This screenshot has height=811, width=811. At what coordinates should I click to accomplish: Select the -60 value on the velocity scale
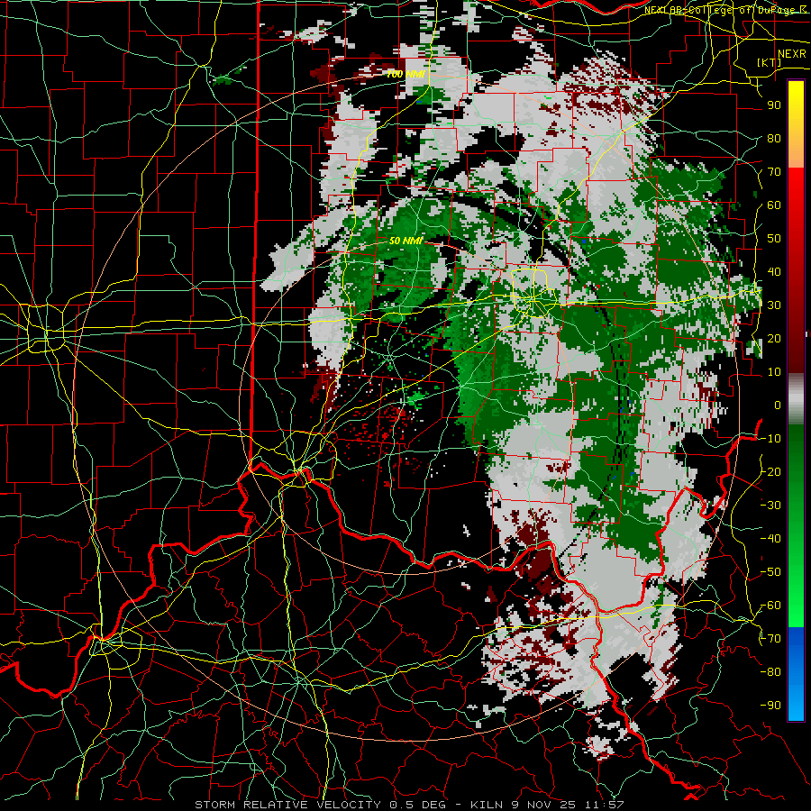coord(770,606)
